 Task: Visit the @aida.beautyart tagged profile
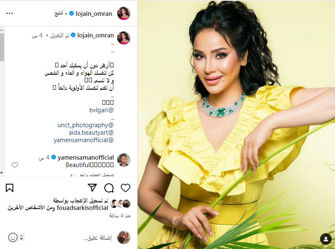pyautogui.click(x=91, y=133)
